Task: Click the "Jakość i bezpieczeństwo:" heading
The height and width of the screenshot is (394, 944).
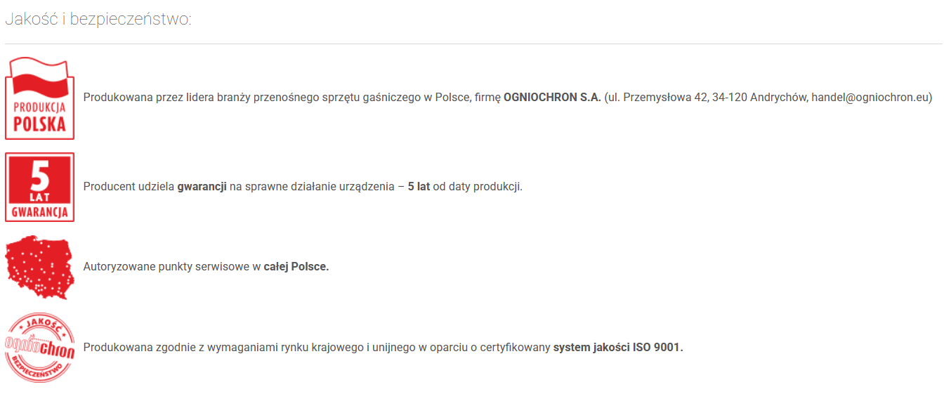Action: (98, 19)
